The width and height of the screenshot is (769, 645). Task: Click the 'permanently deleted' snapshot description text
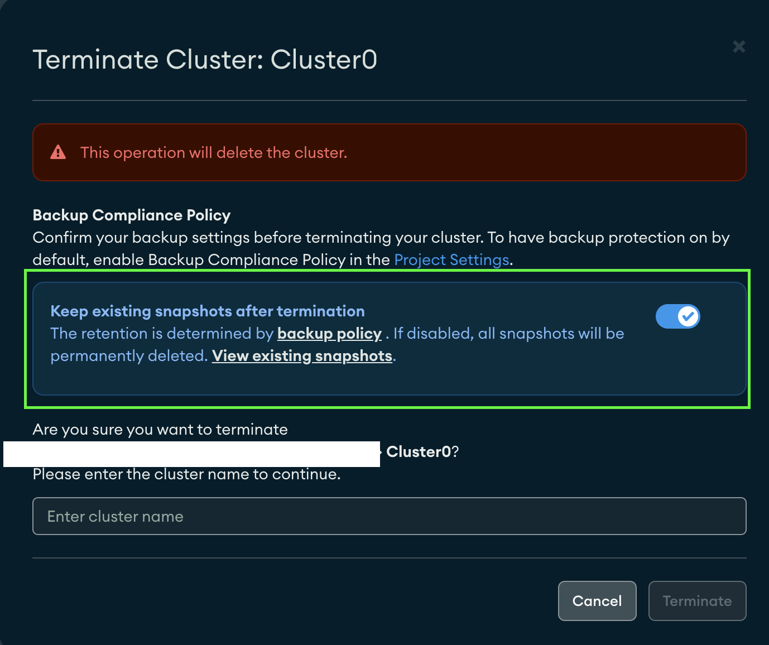point(129,356)
